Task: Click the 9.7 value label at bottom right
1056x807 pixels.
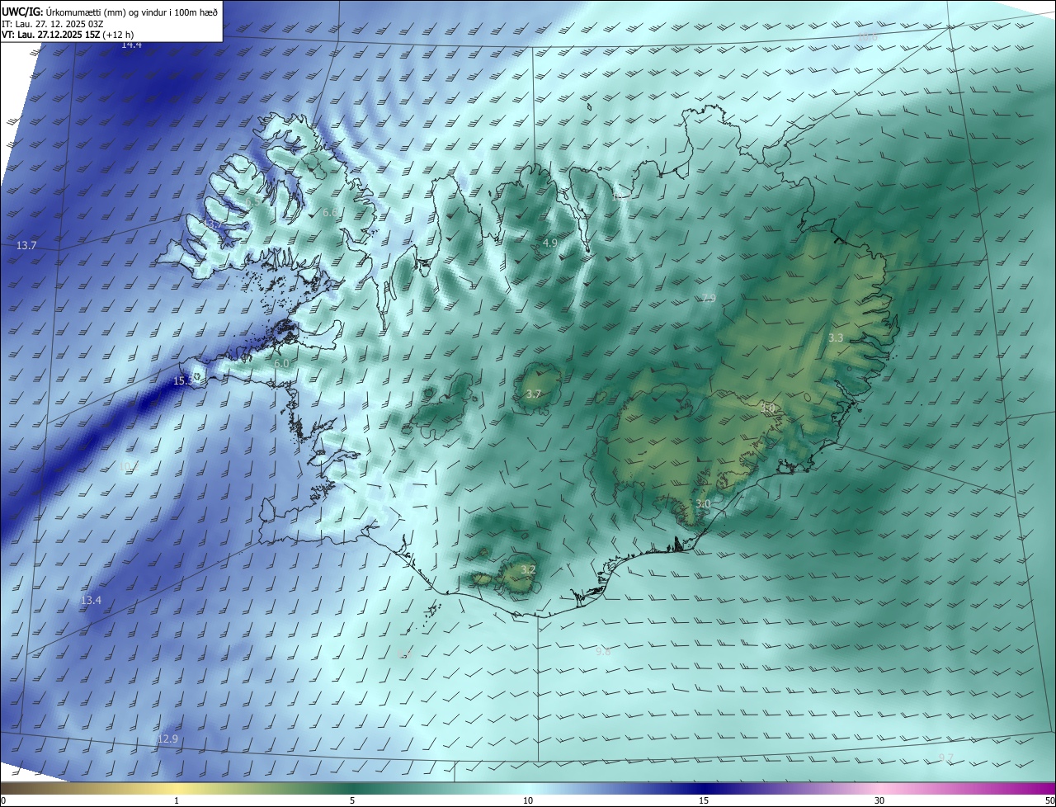Action: [x=946, y=758]
